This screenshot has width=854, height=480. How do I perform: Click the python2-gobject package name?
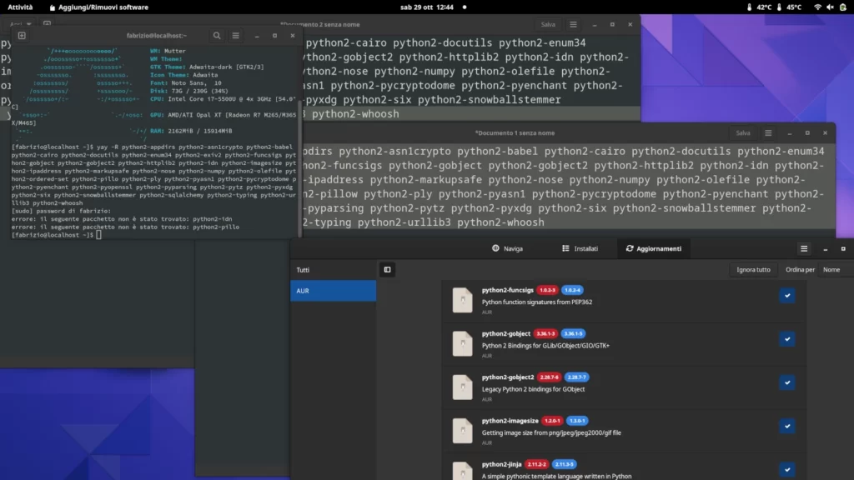tap(506, 333)
